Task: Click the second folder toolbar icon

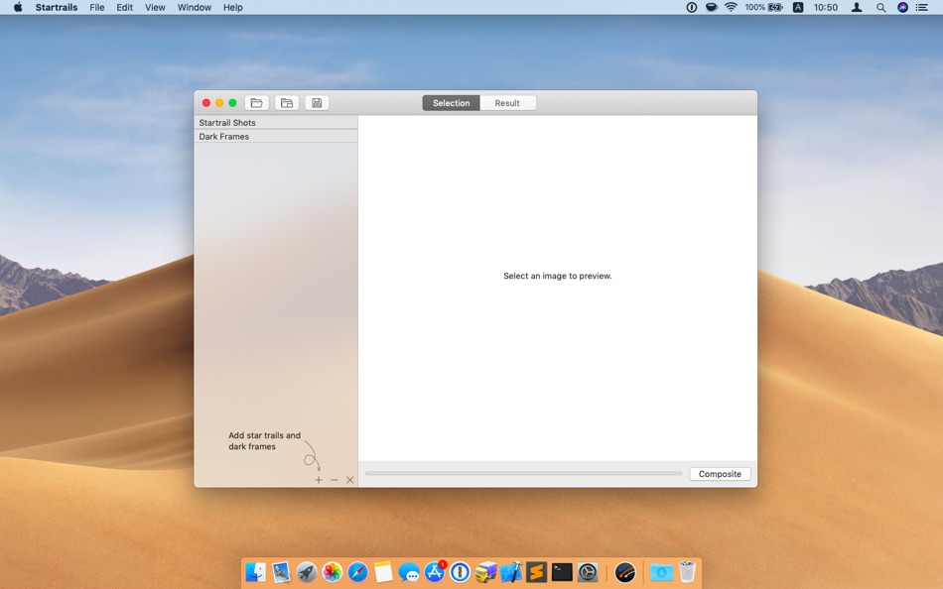Action: pyautogui.click(x=287, y=103)
